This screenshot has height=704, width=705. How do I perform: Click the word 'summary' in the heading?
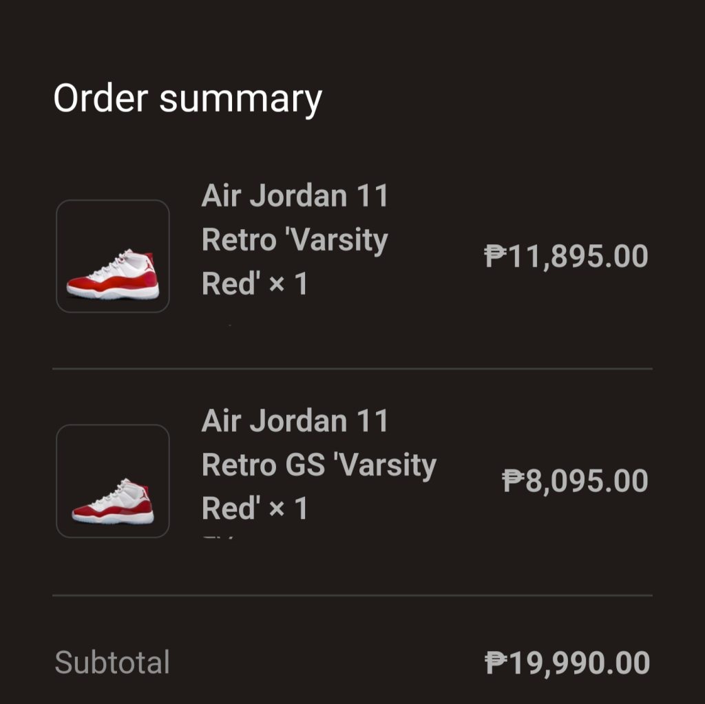tap(240, 100)
